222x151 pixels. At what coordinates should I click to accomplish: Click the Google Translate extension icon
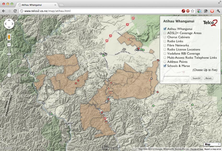(x=199, y=11)
